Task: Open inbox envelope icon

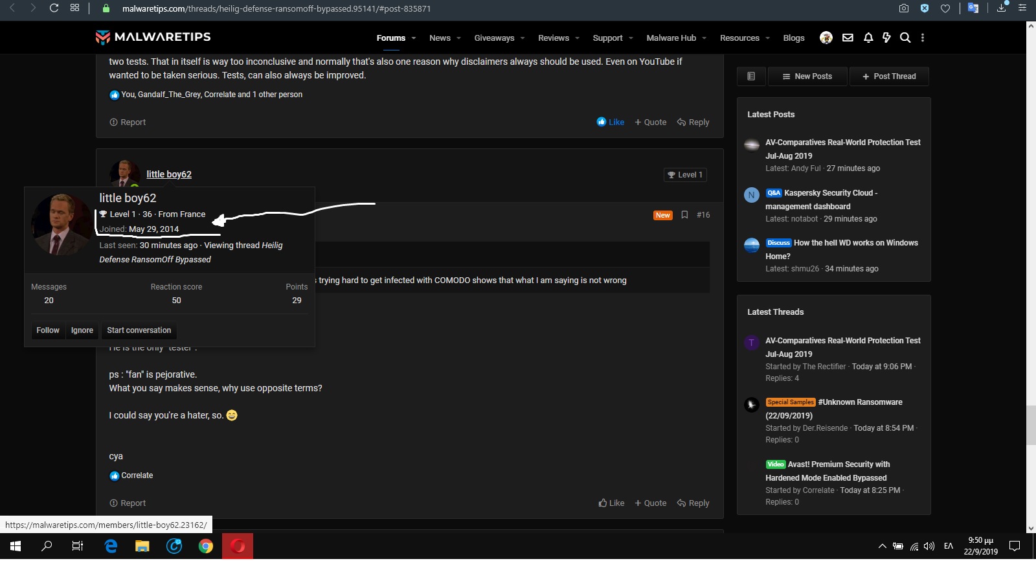Action: click(848, 38)
